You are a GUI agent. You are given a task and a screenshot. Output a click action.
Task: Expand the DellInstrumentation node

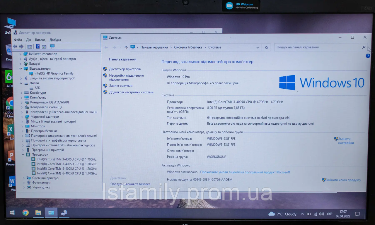point(21,54)
